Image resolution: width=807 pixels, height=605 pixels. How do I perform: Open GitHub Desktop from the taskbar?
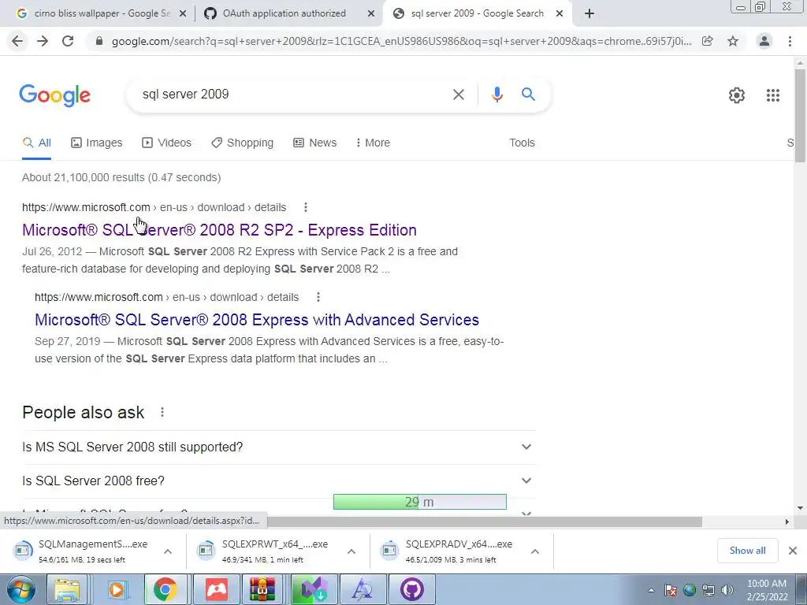[411, 589]
